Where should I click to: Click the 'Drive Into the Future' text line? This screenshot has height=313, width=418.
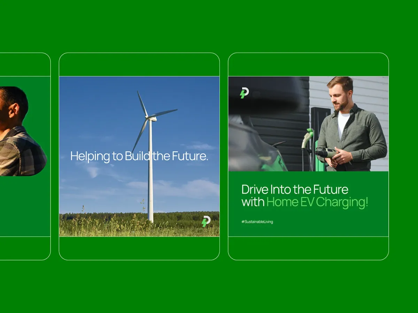[x=295, y=190]
